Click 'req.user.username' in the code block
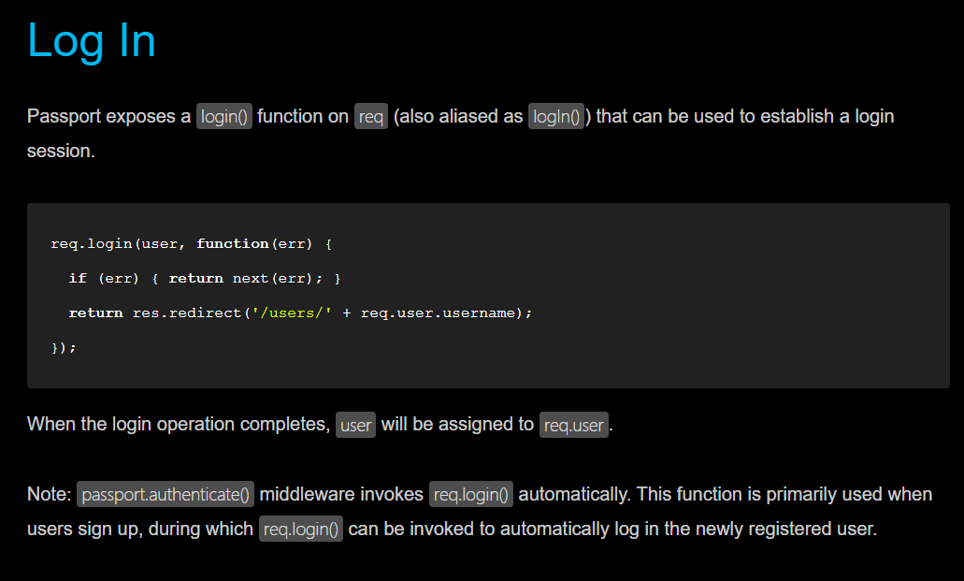Screen dimensions: 964x581 (438, 312)
